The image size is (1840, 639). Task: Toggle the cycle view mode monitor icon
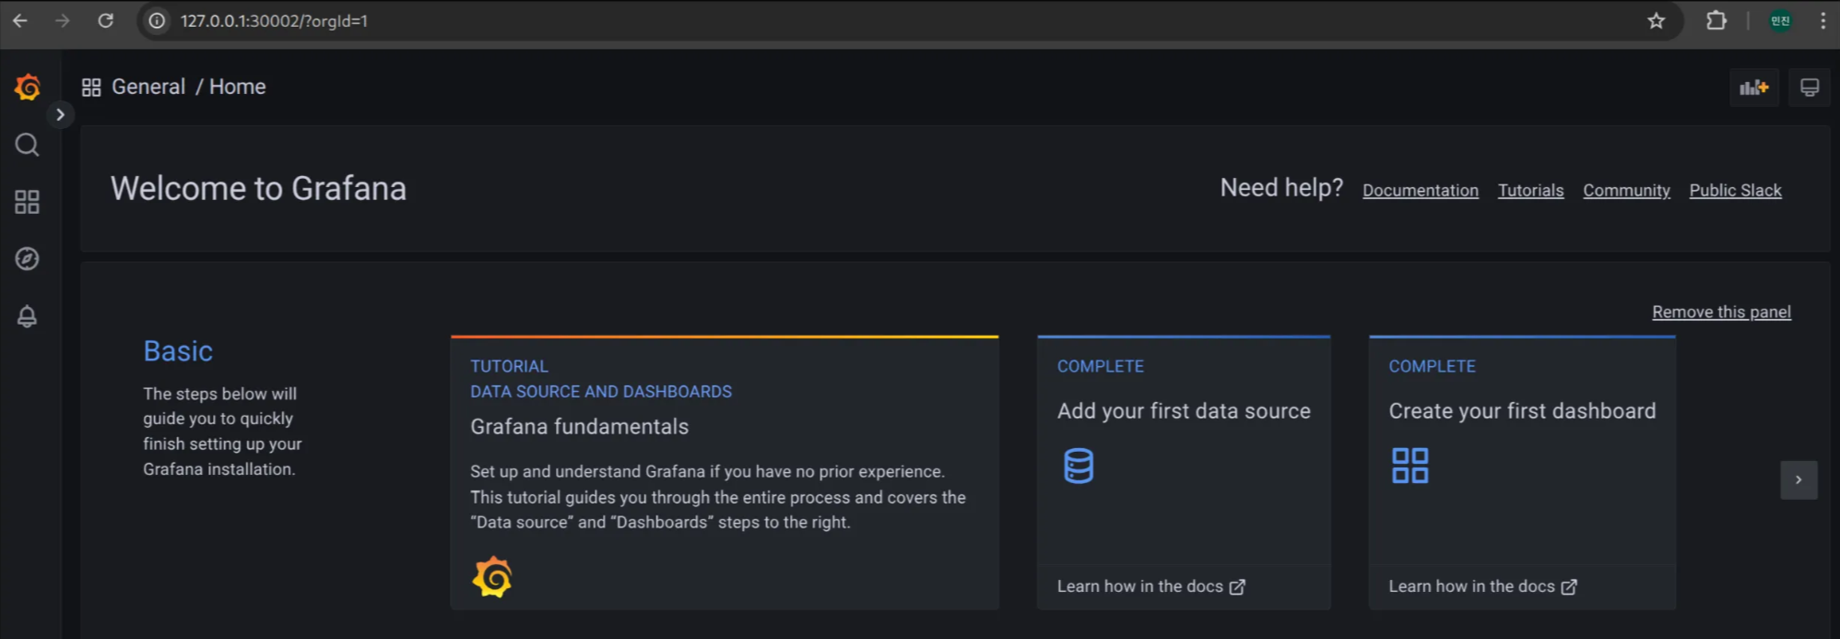pyautogui.click(x=1810, y=88)
